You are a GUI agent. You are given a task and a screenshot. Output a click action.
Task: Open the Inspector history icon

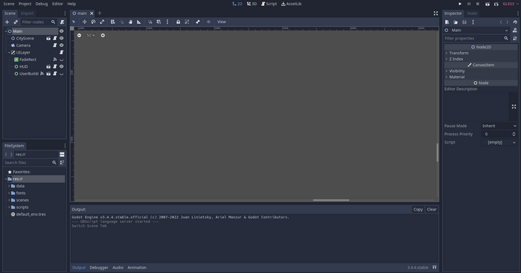[515, 22]
